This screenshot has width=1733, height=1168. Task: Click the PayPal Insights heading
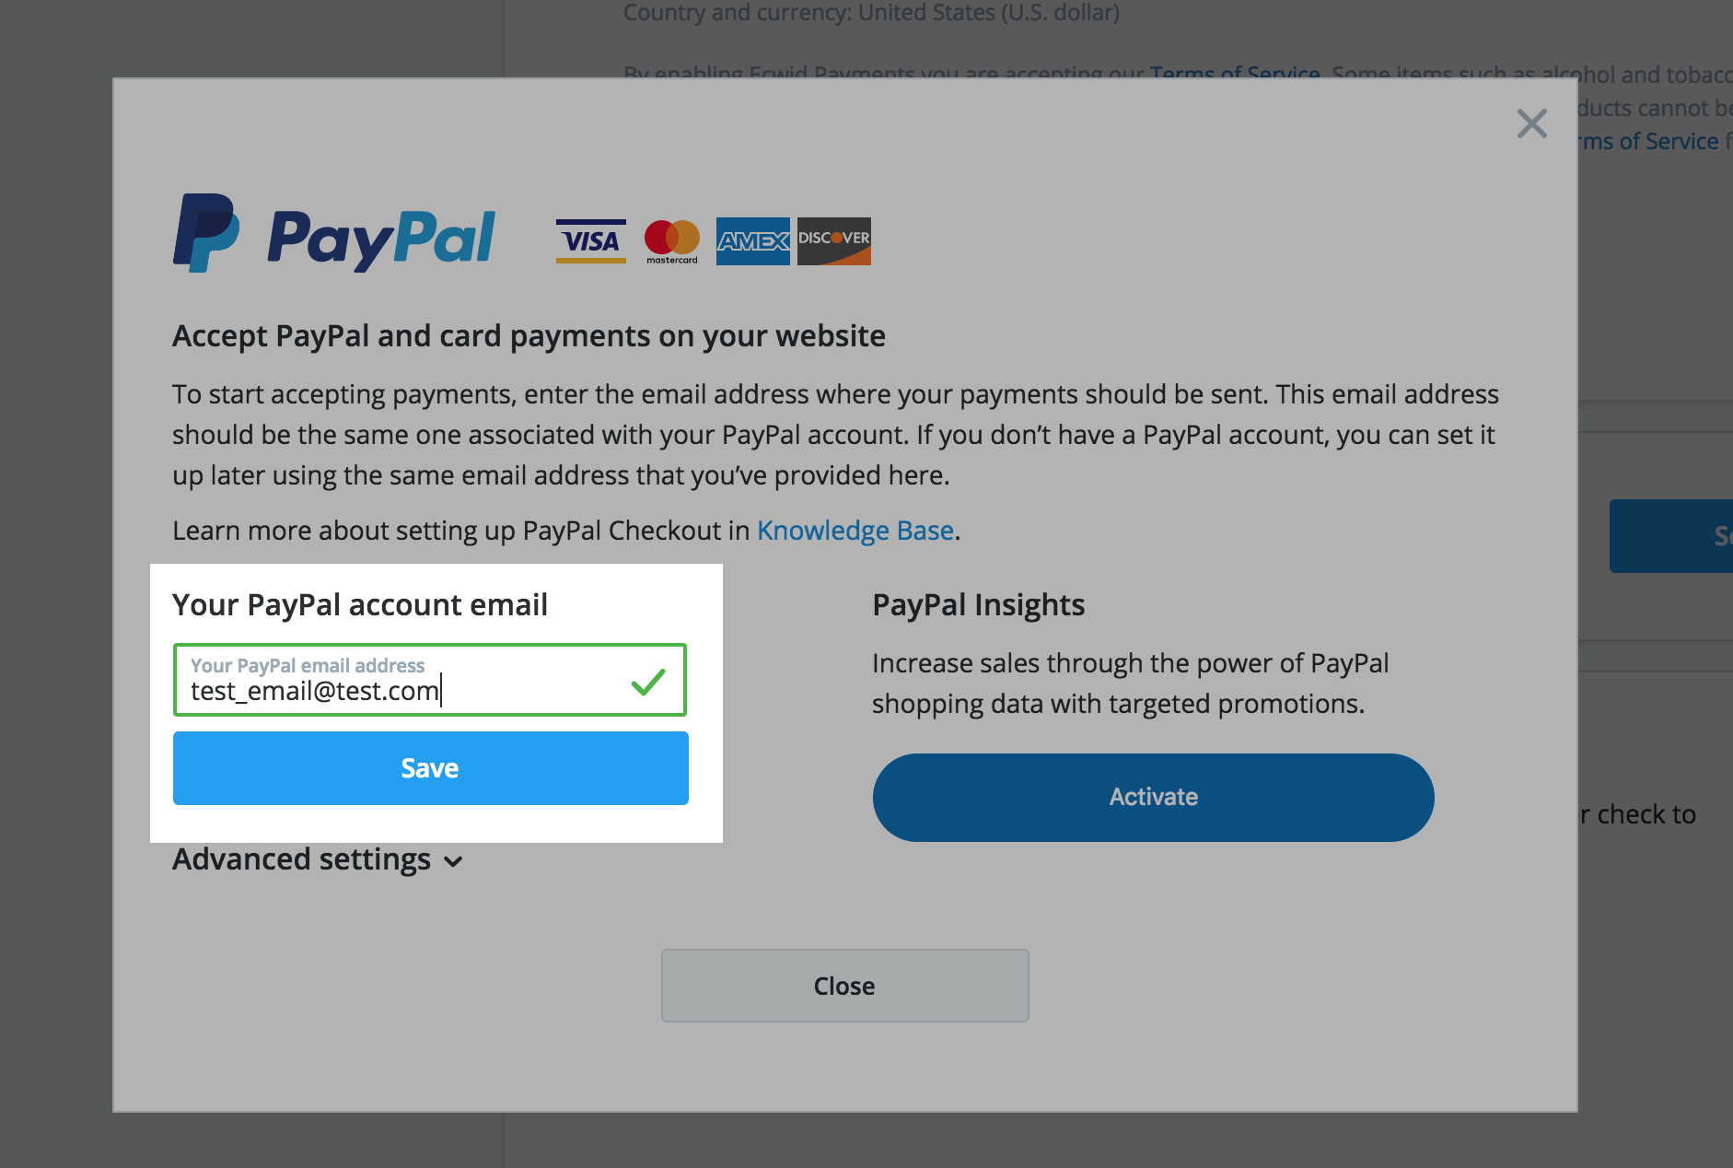click(979, 605)
